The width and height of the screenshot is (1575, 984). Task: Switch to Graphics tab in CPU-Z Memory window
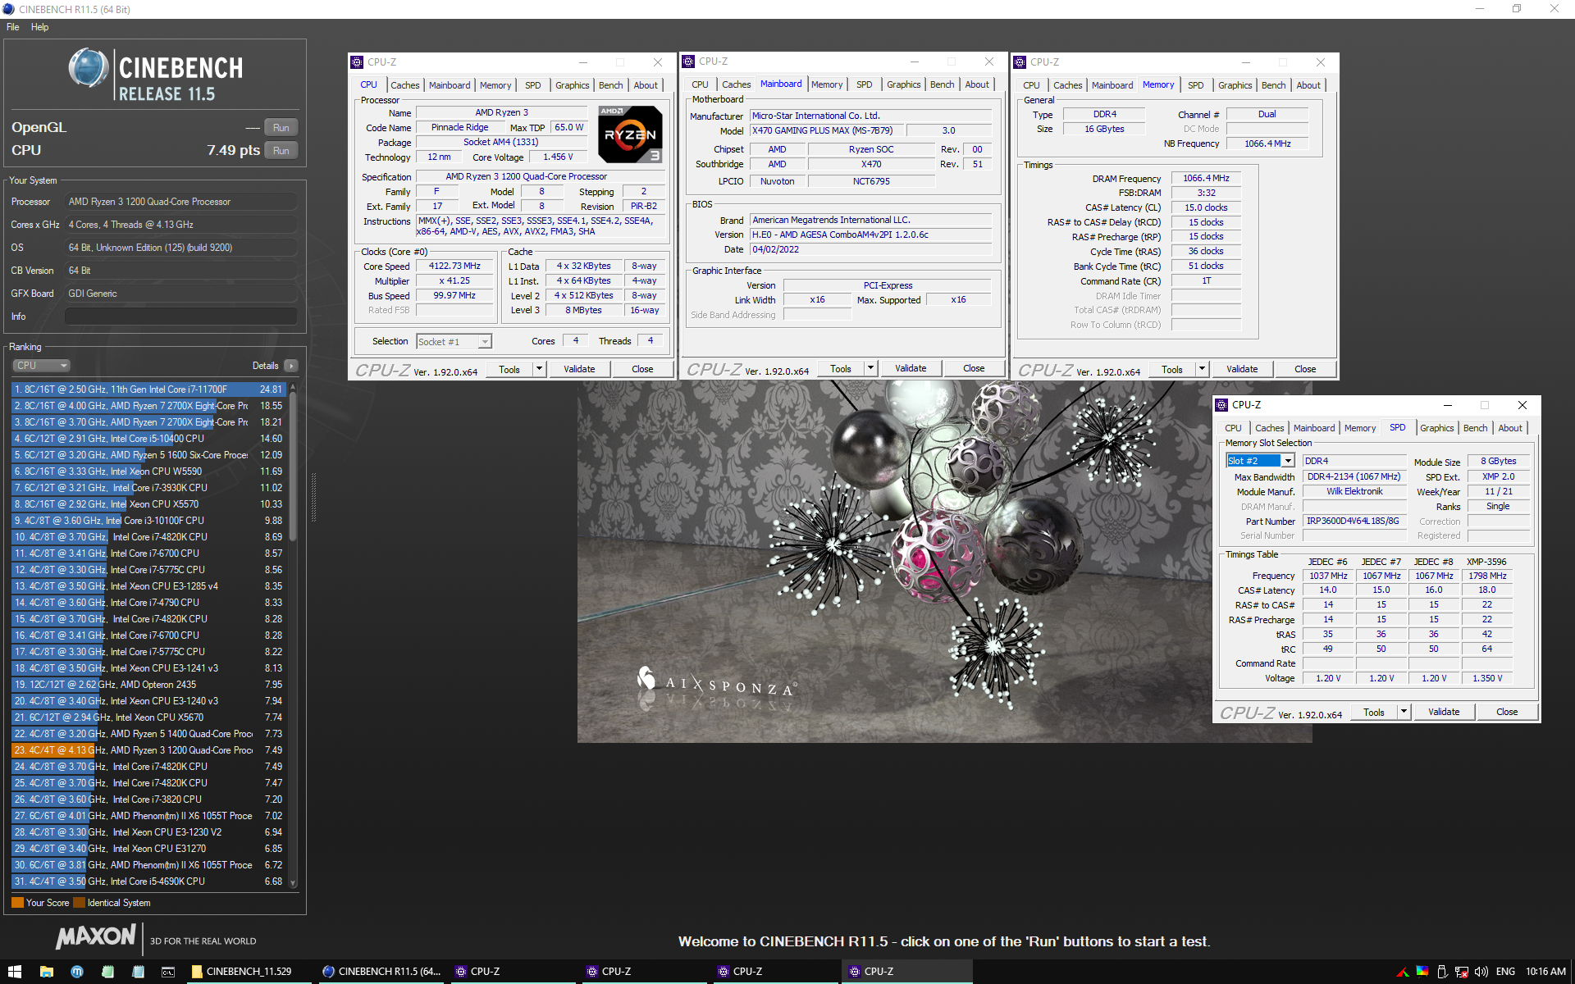pos(1235,85)
